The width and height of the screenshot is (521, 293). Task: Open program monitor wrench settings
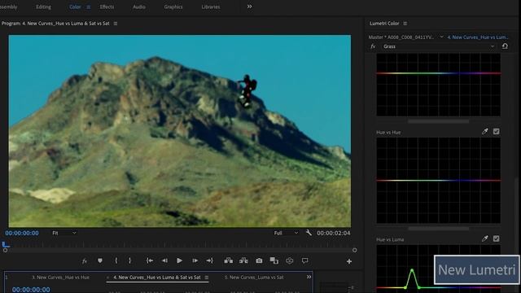309,233
